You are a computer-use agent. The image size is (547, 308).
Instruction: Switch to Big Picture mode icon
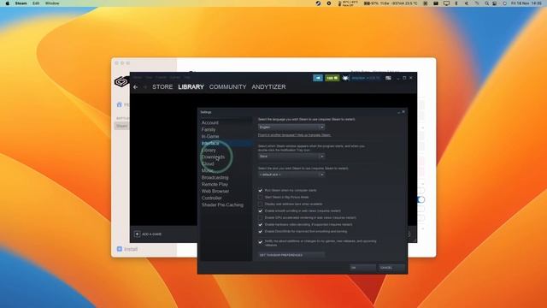point(388,78)
